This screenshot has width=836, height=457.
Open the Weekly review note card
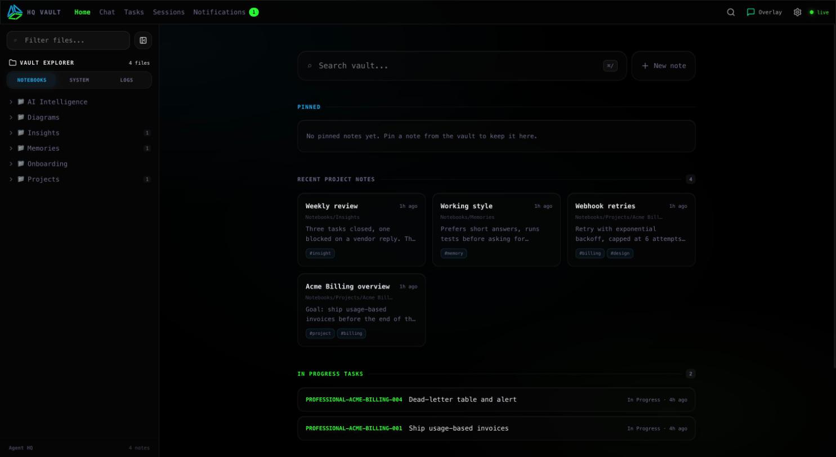(x=361, y=230)
